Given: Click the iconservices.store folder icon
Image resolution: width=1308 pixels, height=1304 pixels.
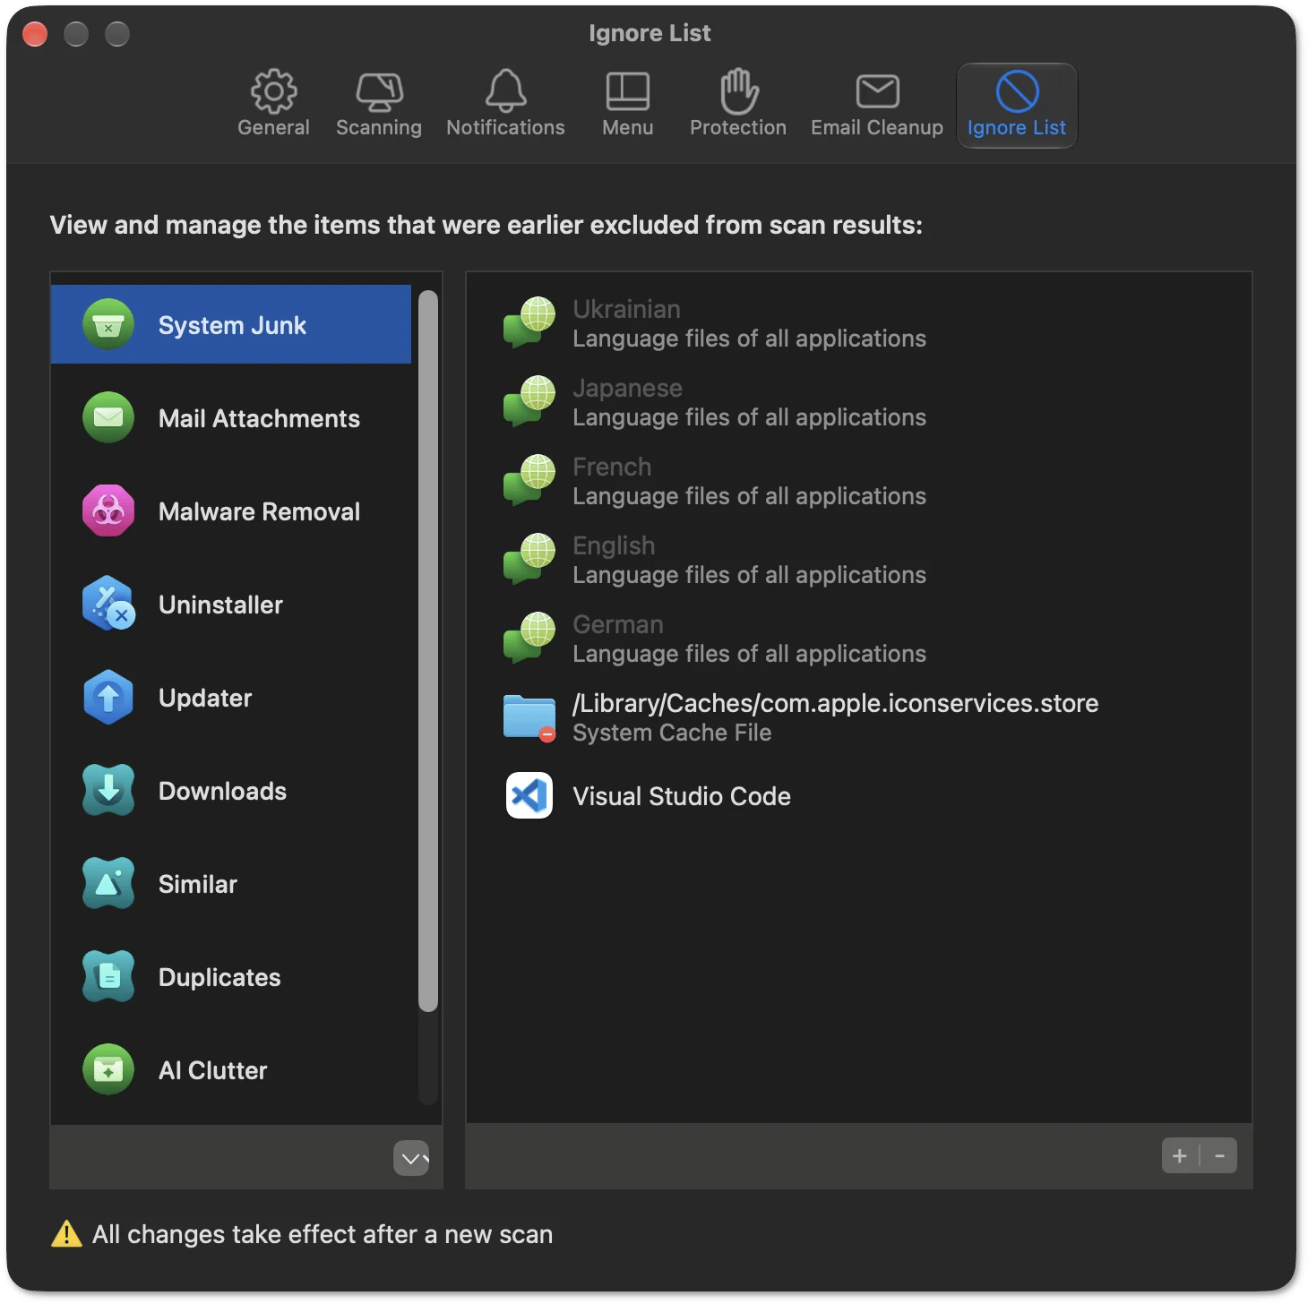Looking at the screenshot, I should click(529, 717).
